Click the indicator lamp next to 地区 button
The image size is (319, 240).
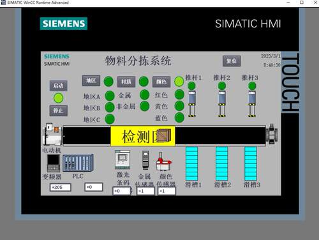108,82
